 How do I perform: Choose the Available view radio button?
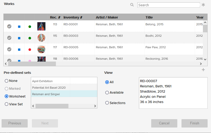pos(107,93)
